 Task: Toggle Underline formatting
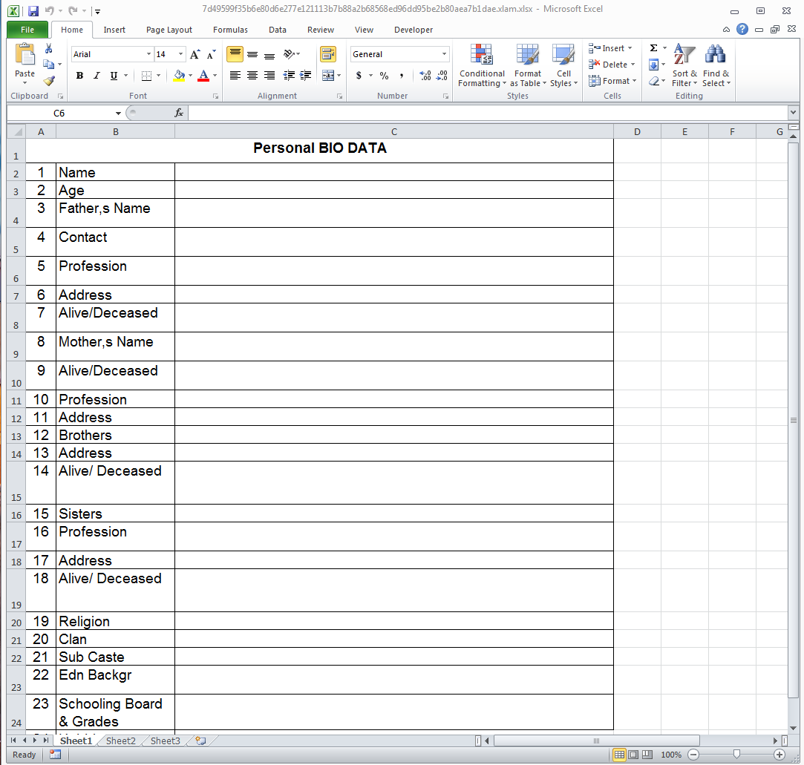click(x=114, y=76)
